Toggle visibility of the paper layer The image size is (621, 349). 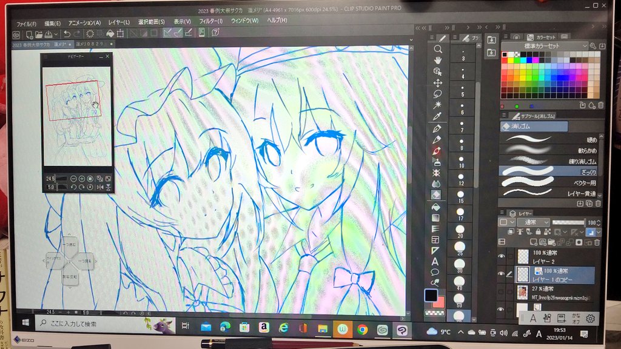point(502,309)
